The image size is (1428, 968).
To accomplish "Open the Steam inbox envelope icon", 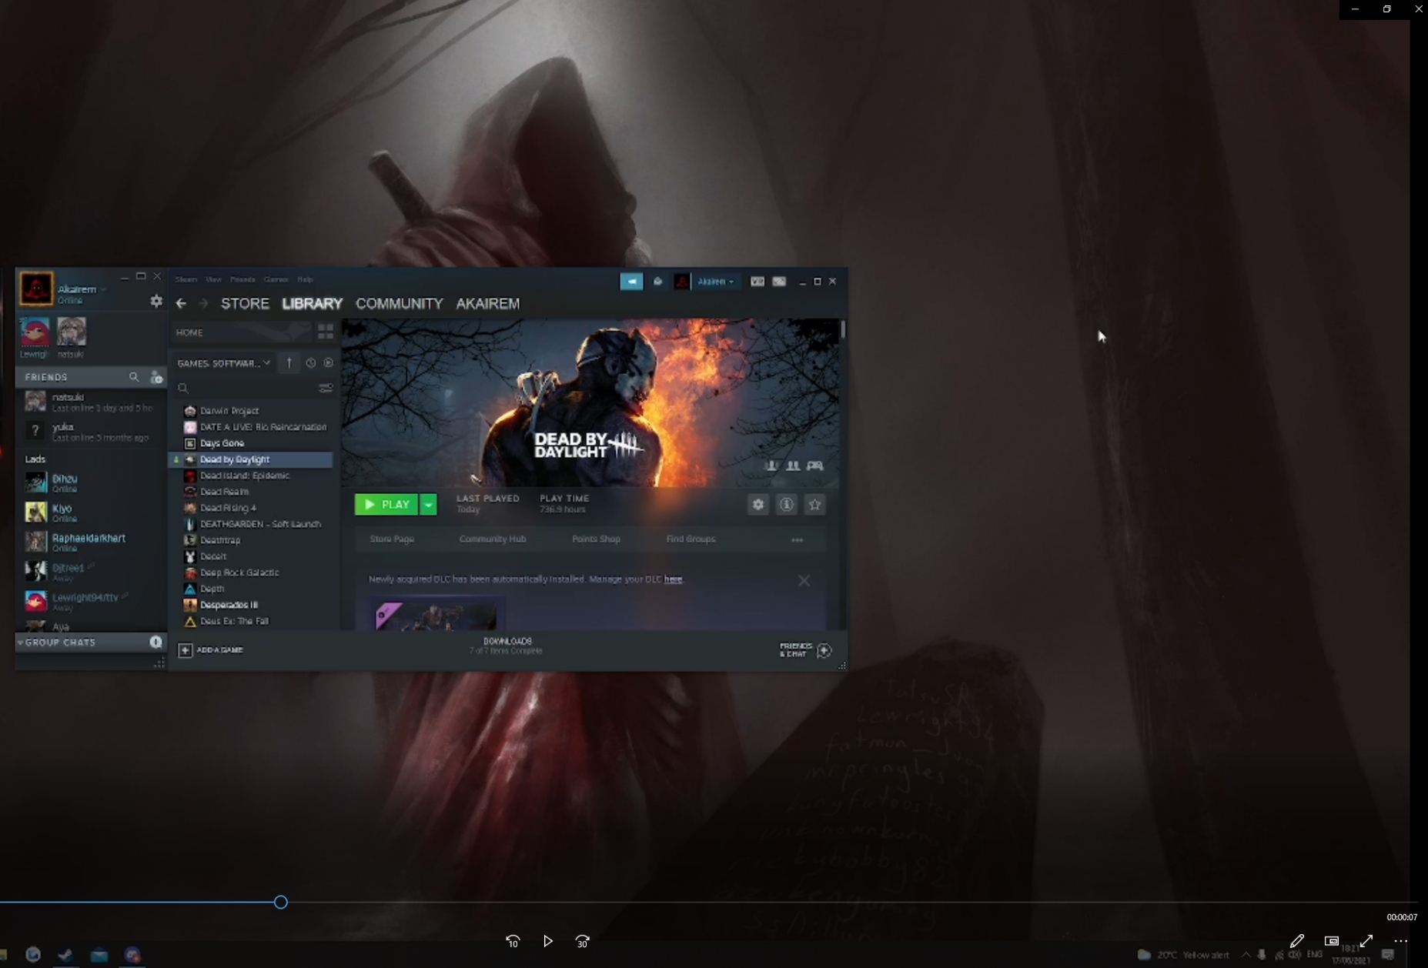I will point(658,282).
